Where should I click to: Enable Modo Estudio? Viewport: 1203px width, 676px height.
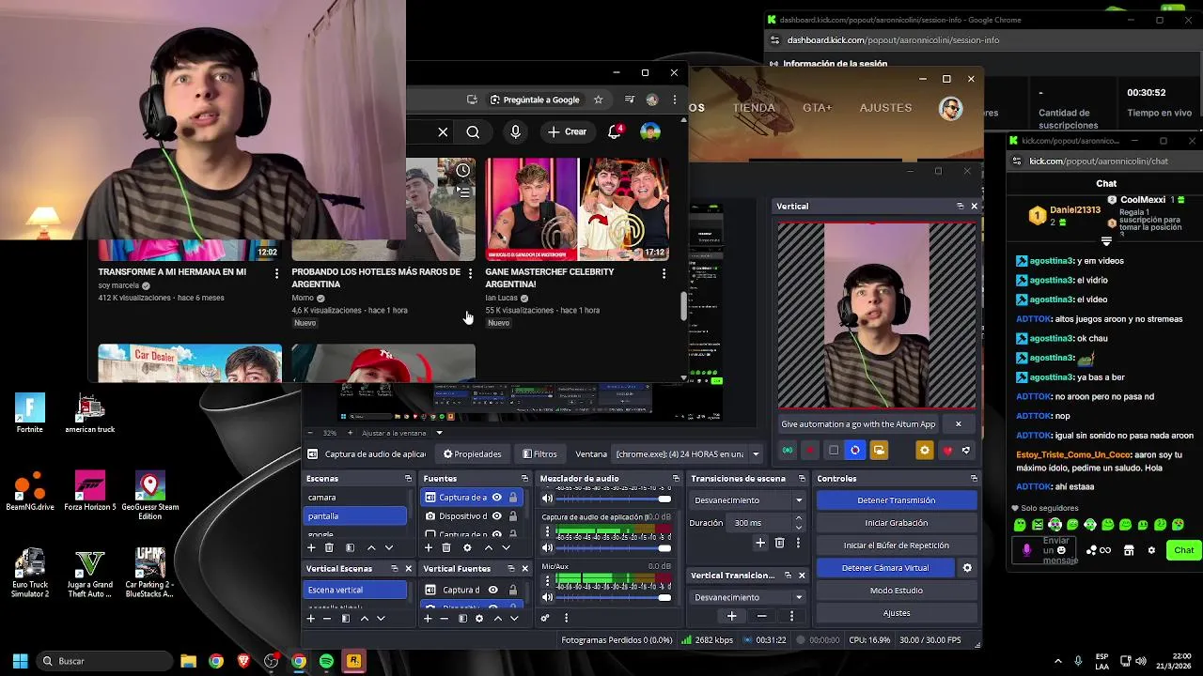[896, 591]
